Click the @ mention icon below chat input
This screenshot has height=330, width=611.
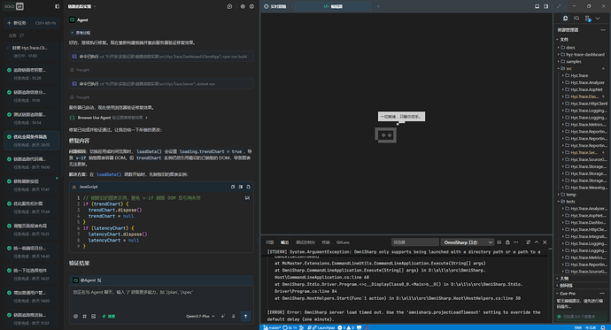(x=76, y=317)
